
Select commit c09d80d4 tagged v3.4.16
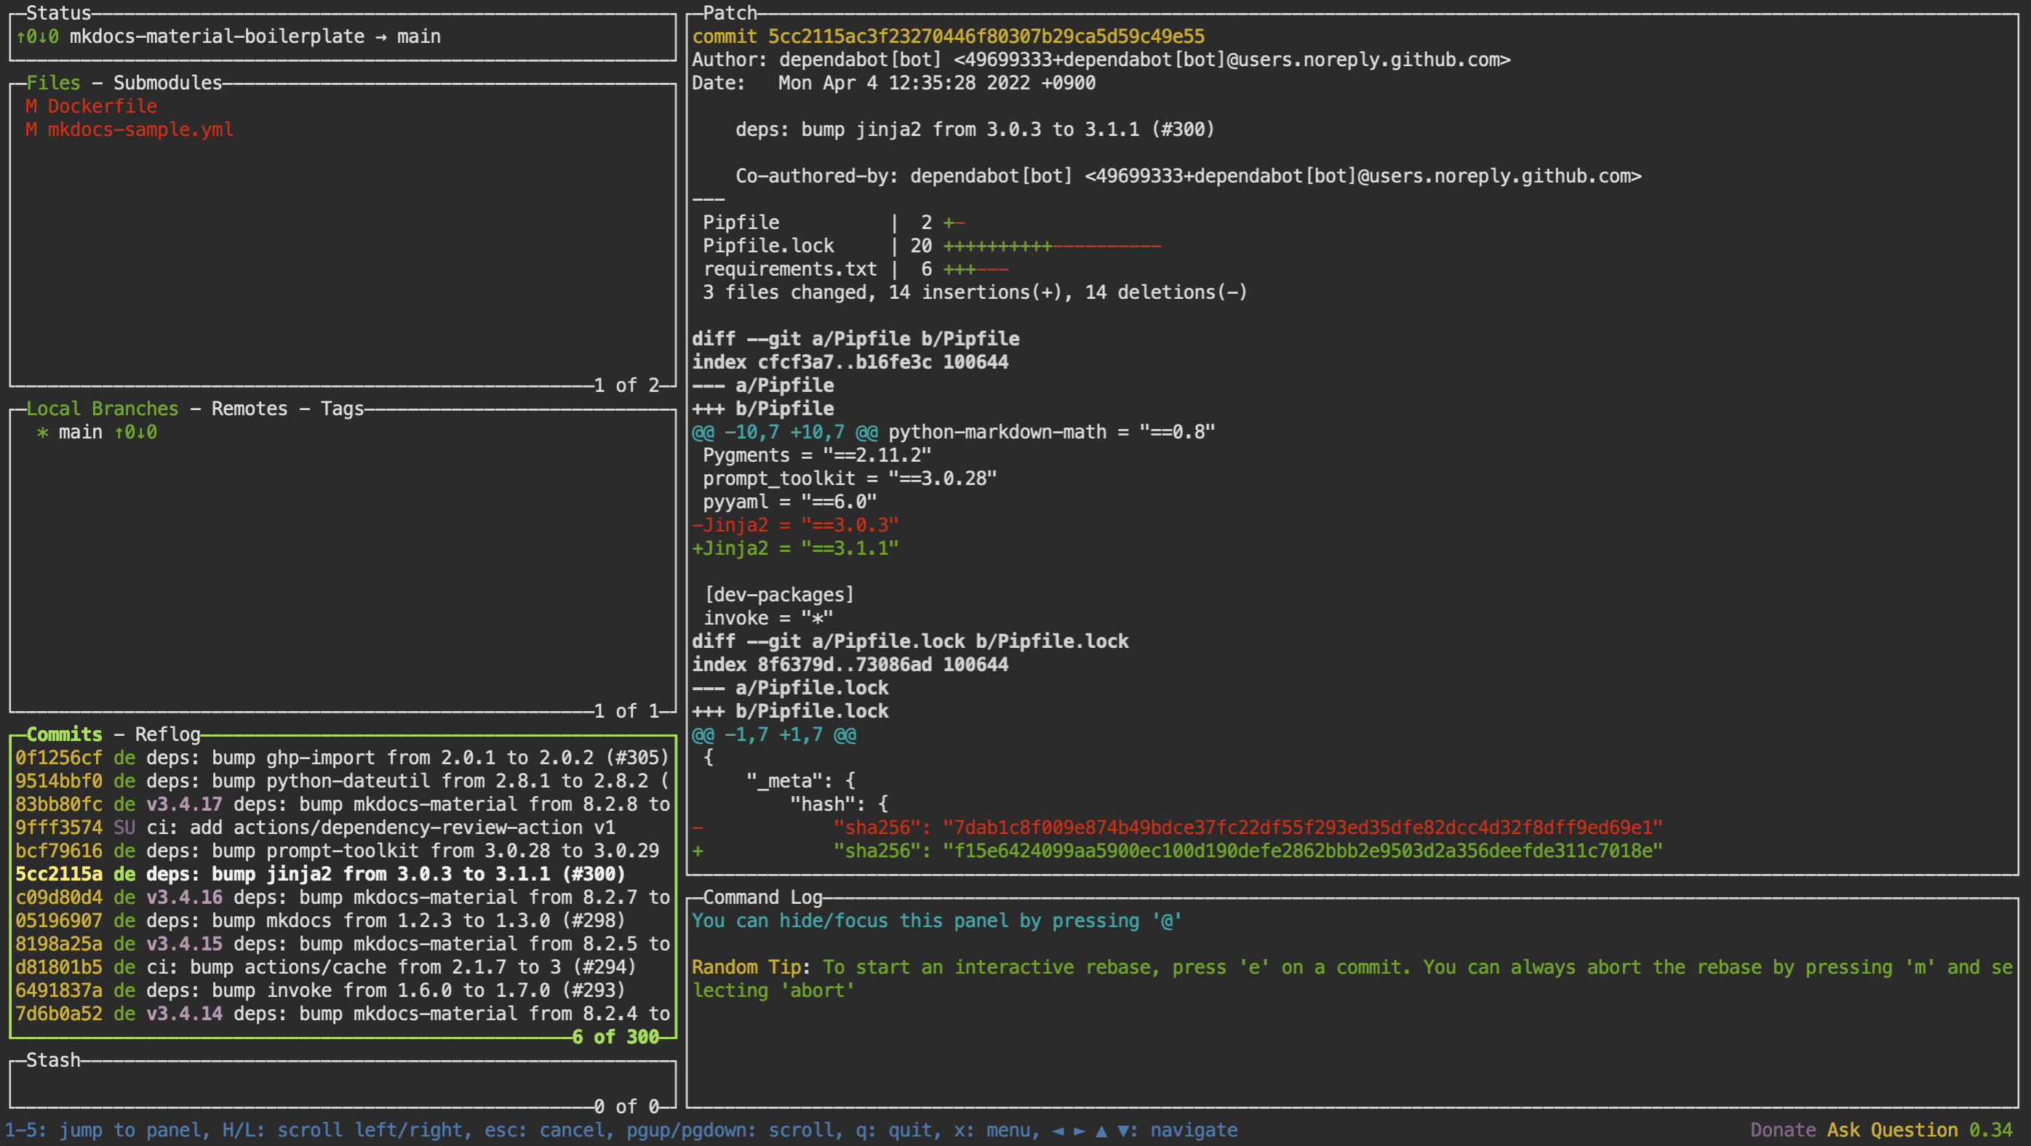click(341, 897)
